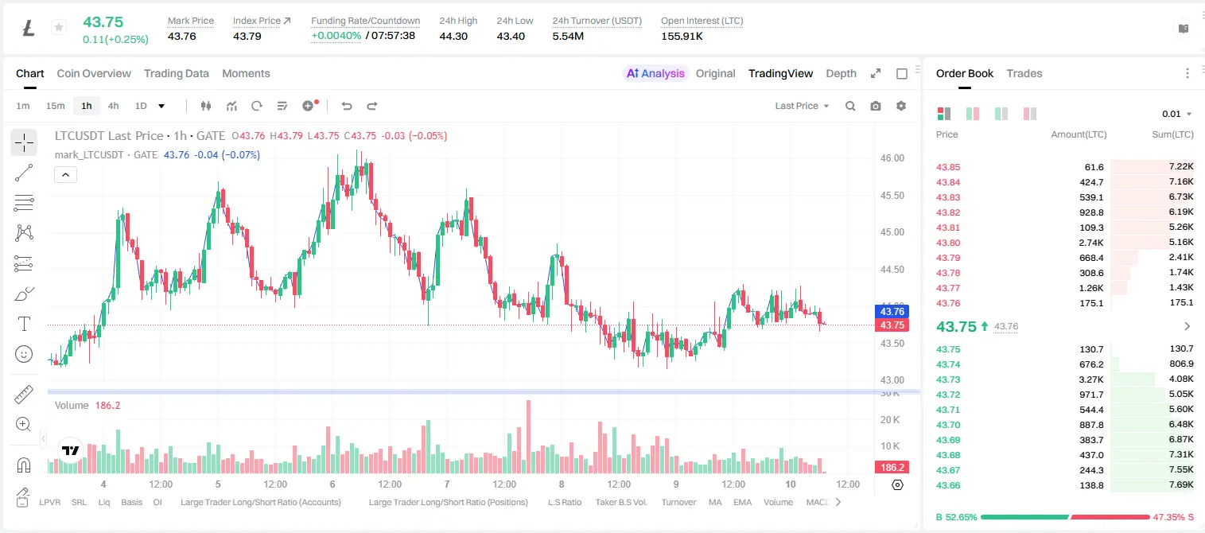Open the emoji sticker tool
The width and height of the screenshot is (1205, 533).
(x=24, y=354)
